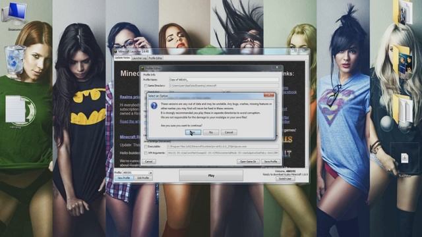Toggle the Executable checkbox
The height and width of the screenshot is (237, 422).
pyautogui.click(x=146, y=147)
